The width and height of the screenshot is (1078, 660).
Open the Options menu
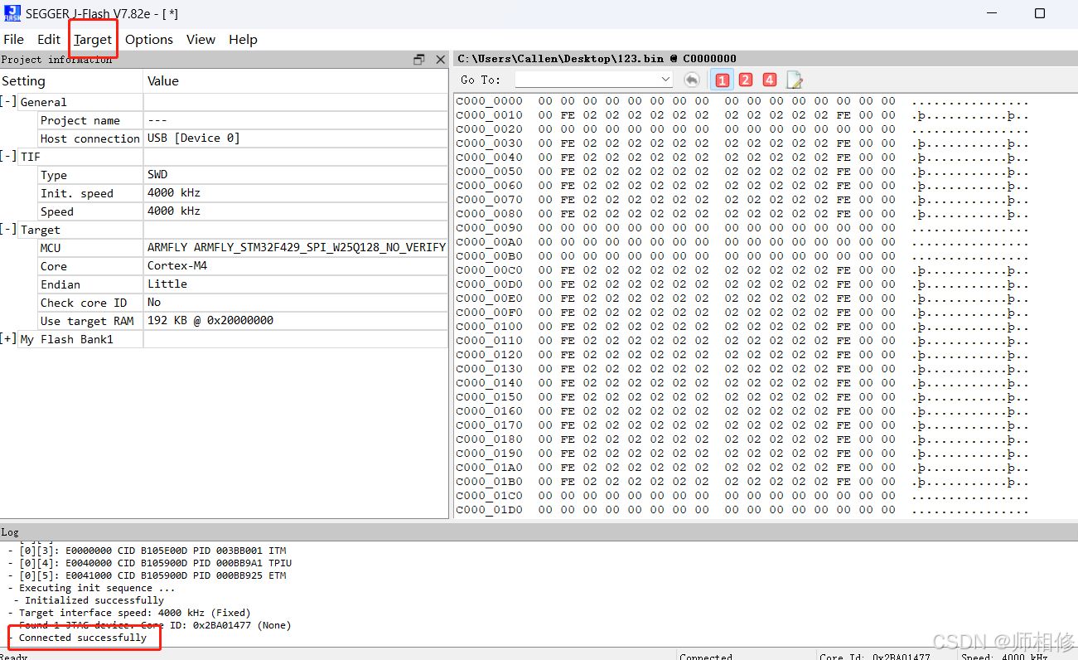tap(149, 39)
